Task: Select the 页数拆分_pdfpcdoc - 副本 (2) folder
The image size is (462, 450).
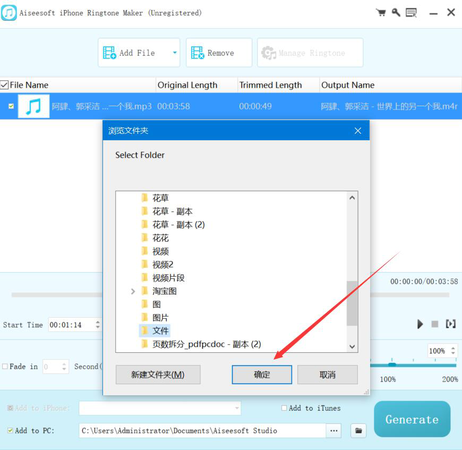Action: [x=207, y=344]
